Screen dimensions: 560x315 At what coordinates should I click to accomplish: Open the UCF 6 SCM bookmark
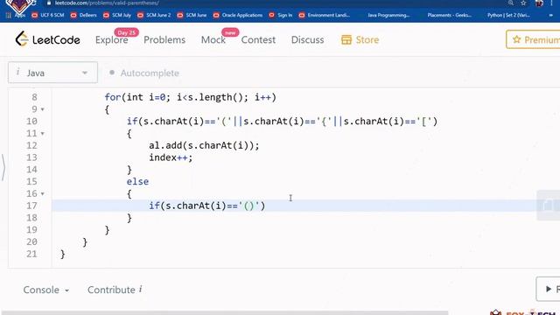pyautogui.click(x=48, y=16)
